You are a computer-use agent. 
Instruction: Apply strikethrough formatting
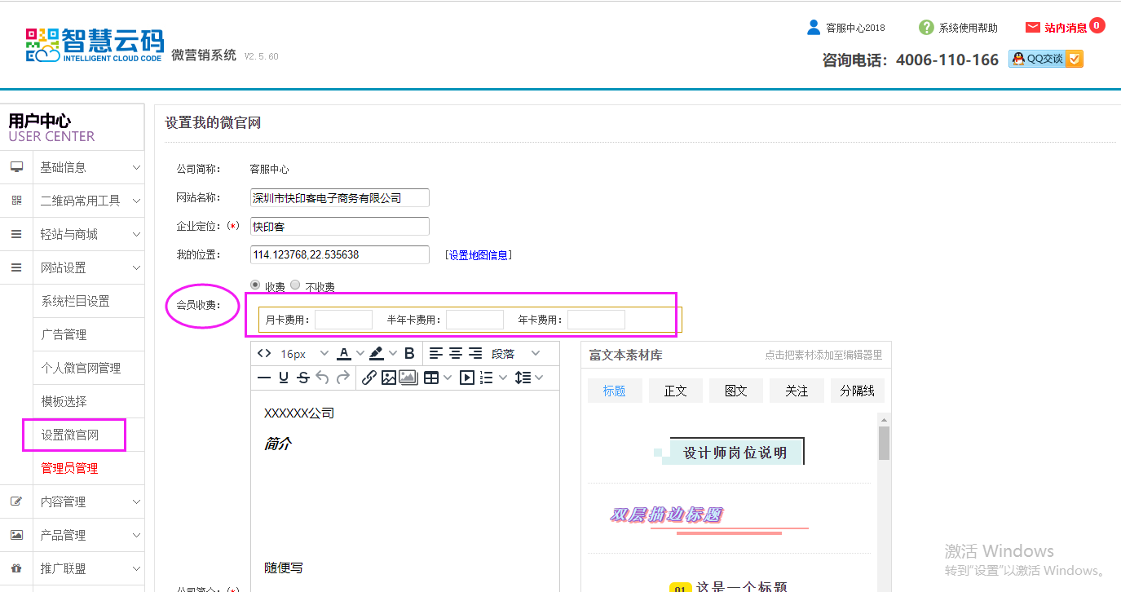[303, 378]
